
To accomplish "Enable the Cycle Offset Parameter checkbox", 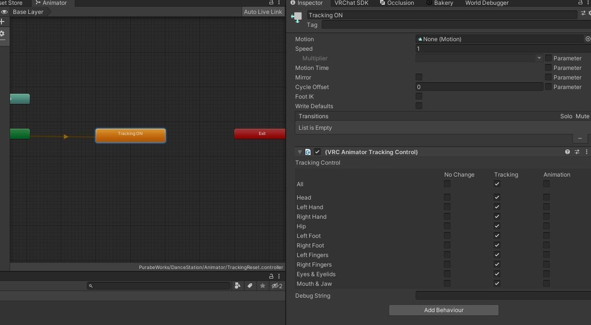I will pos(548,87).
